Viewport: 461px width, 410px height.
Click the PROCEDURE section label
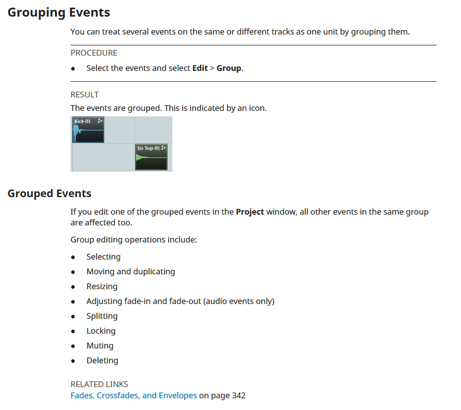point(94,53)
